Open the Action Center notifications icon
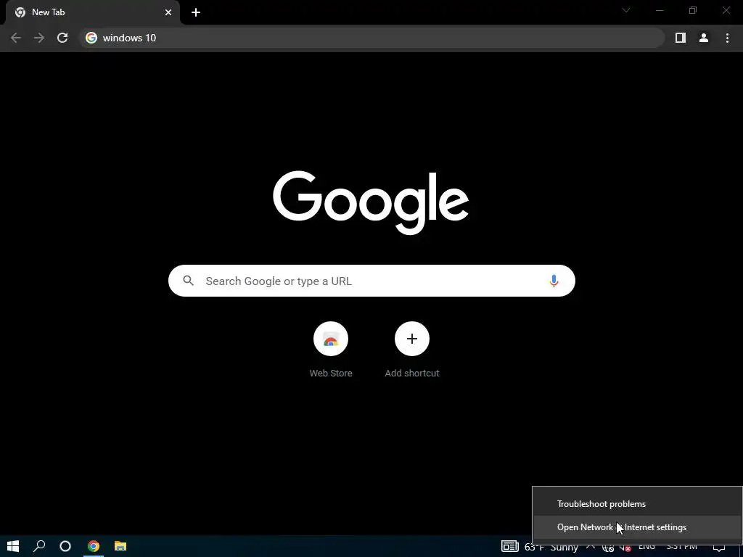The height and width of the screenshot is (557, 743). (719, 547)
